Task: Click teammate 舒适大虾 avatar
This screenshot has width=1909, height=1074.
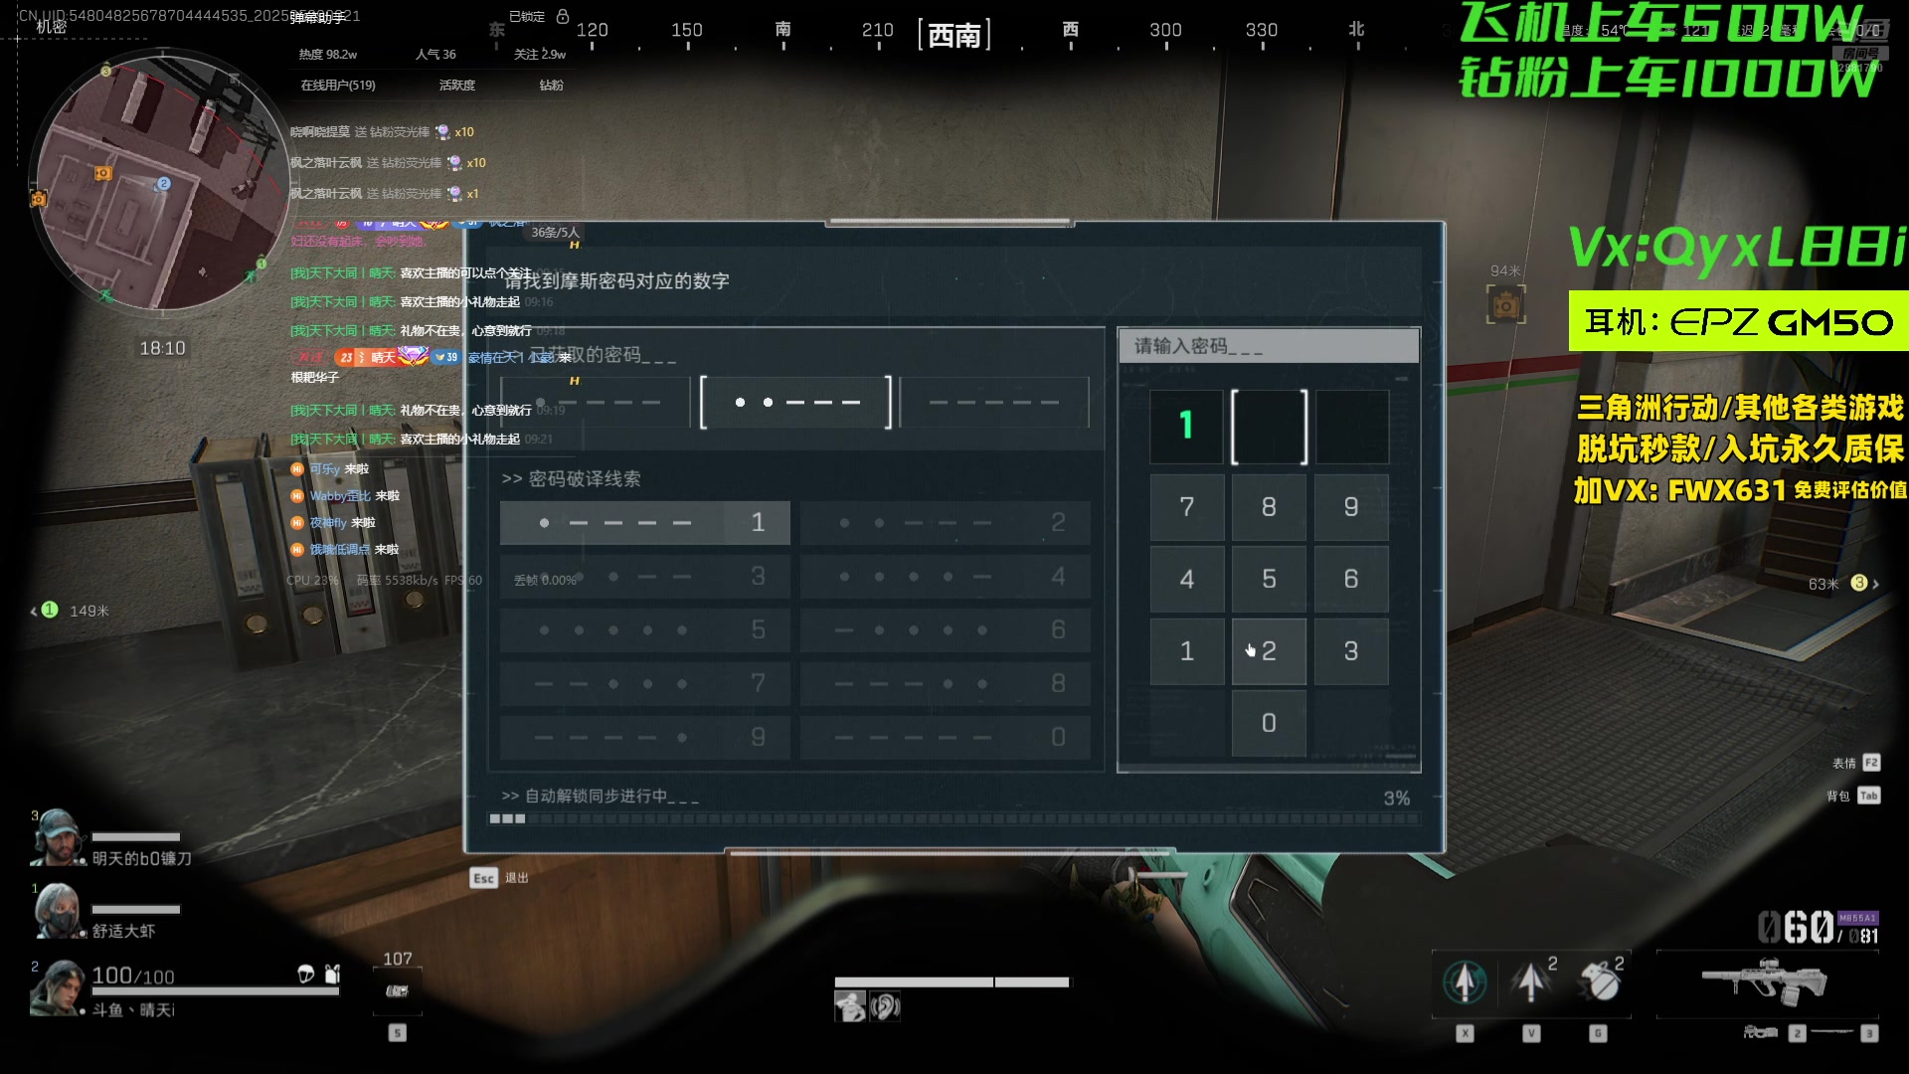Action: (x=58, y=911)
